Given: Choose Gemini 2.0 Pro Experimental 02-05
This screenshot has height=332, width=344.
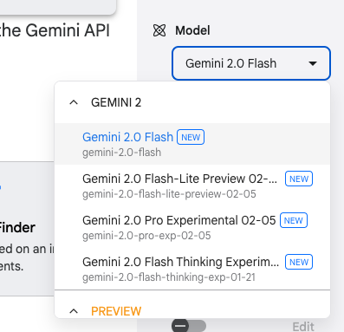Looking at the screenshot, I should (192, 227).
